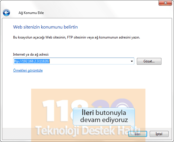
Task: Click the heading Web sitenizin konumunu belirtin
Action: click(x=45, y=27)
